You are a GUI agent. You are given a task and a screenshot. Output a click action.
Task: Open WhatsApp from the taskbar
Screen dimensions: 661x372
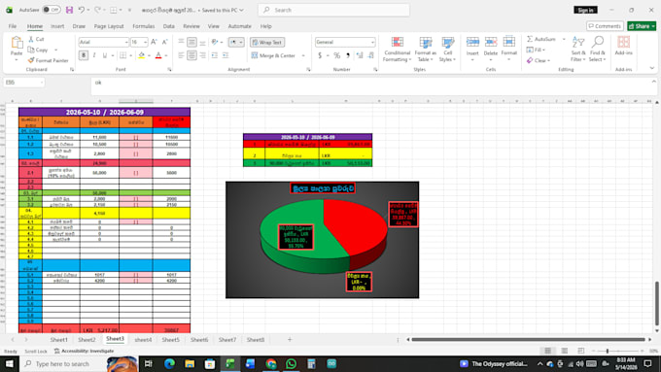point(291,363)
